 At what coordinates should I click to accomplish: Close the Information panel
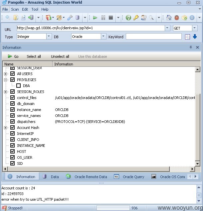click(197, 48)
